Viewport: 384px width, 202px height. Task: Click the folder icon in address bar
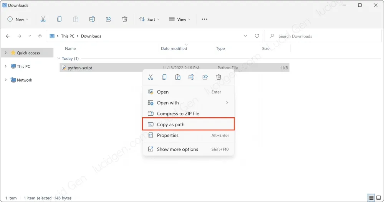(52, 36)
